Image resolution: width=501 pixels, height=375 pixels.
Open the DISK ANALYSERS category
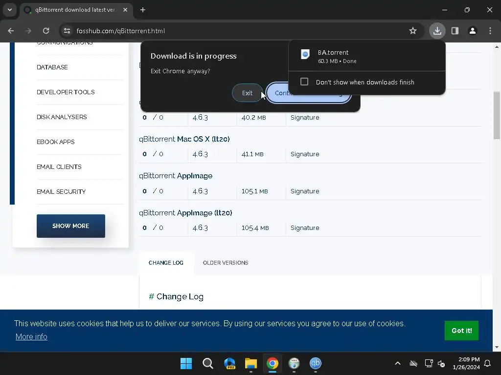62,117
